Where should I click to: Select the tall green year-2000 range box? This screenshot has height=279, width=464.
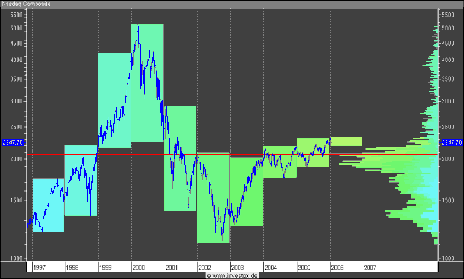click(147, 83)
